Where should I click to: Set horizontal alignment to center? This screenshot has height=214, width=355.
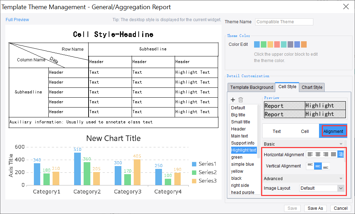[x=318, y=154]
